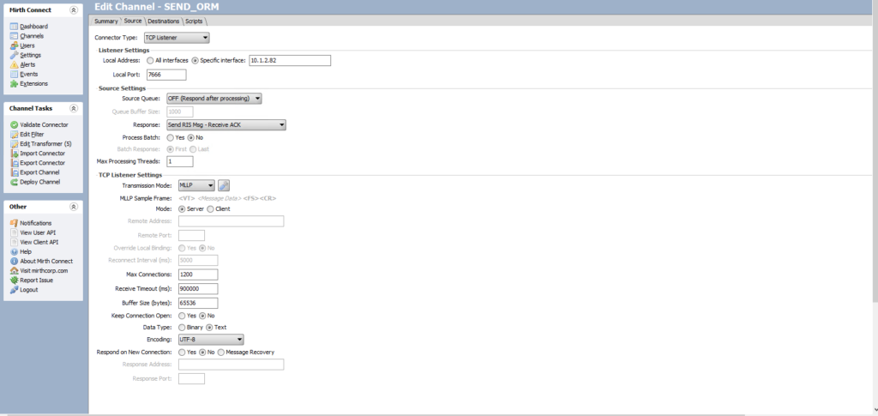Click the Deploy Channel icon
This screenshot has height=416, width=878.
pos(14,182)
